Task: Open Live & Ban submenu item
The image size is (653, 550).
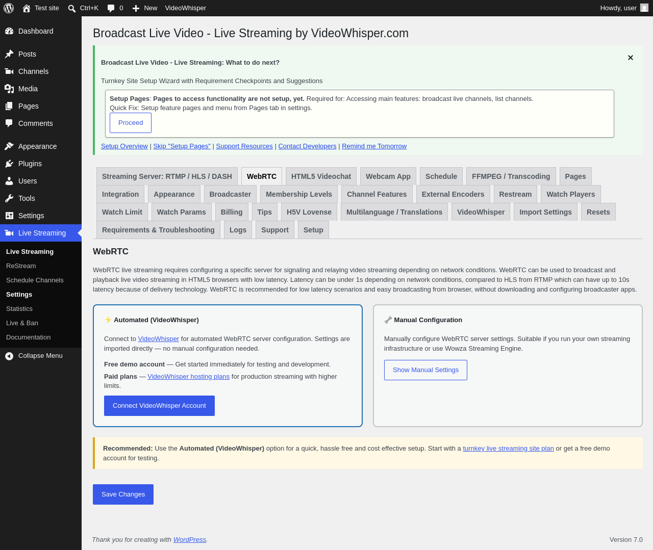Action: pos(22,323)
